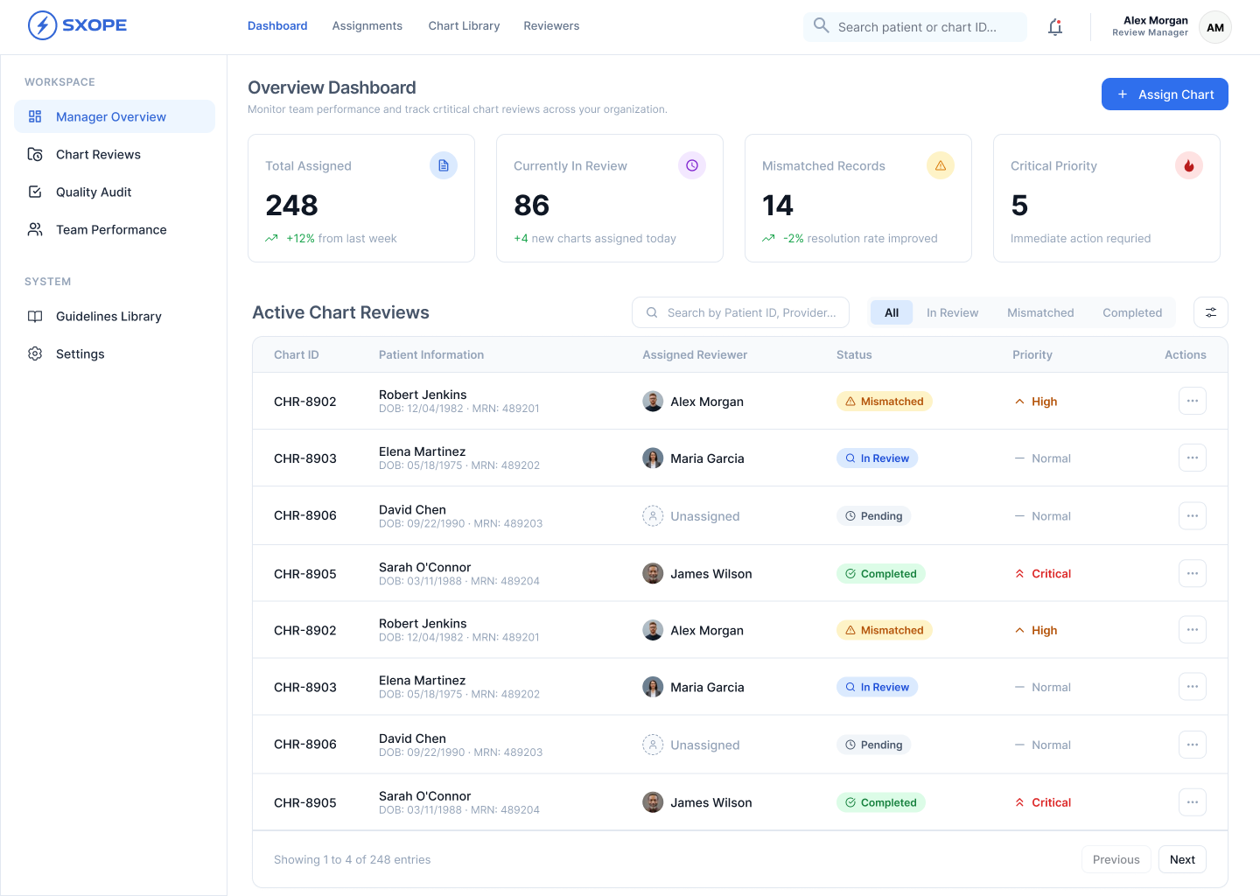Open Settings in the sidebar
Viewport: 1260px width, 896px height.
pos(115,353)
